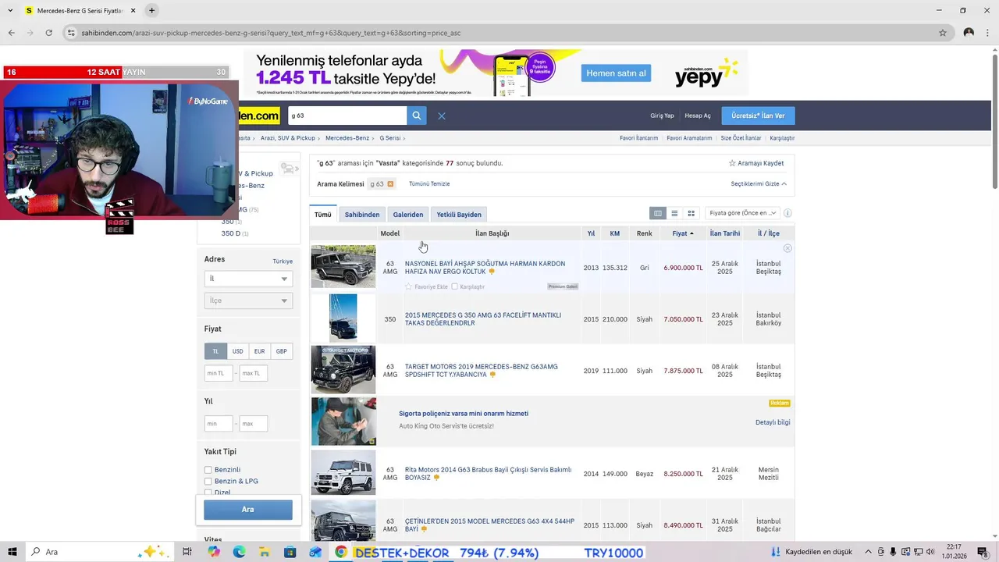Open a new Chrome tab
This screenshot has width=999, height=562.
tap(151, 10)
